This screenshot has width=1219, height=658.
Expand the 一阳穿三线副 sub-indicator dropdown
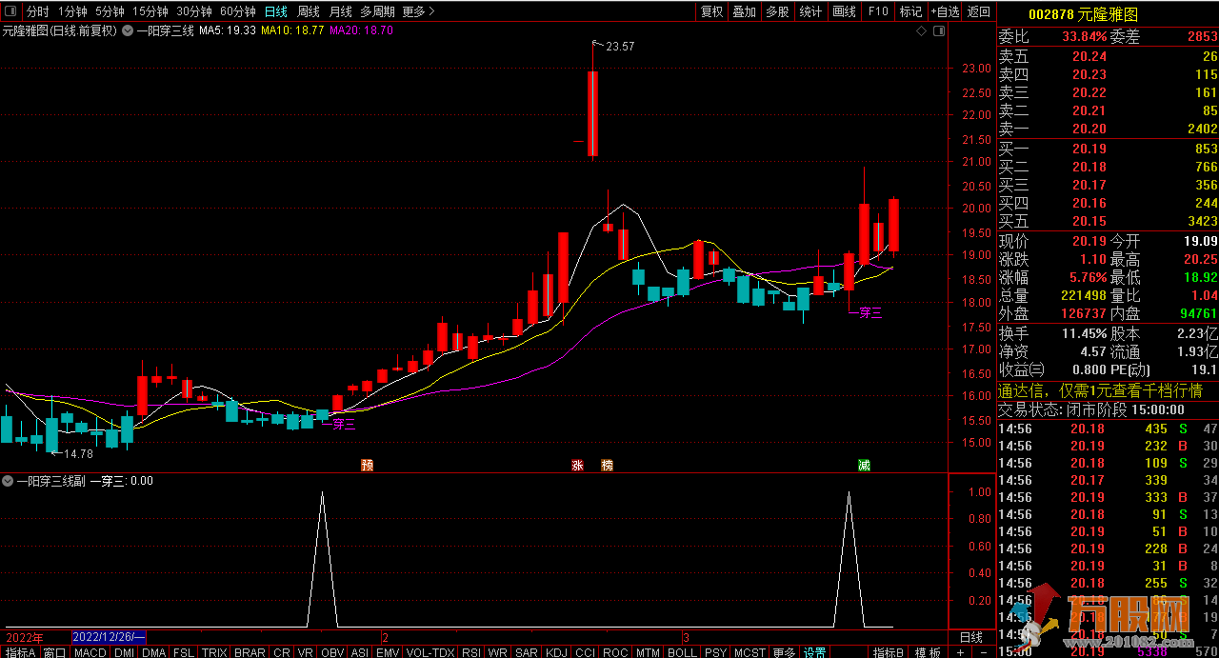(x=8, y=481)
